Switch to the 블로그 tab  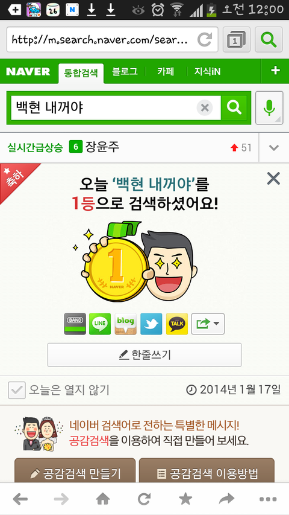[125, 71]
